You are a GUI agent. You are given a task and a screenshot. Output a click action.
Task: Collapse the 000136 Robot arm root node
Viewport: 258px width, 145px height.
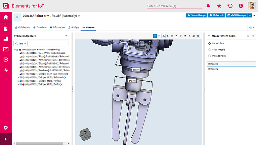pos(15,49)
